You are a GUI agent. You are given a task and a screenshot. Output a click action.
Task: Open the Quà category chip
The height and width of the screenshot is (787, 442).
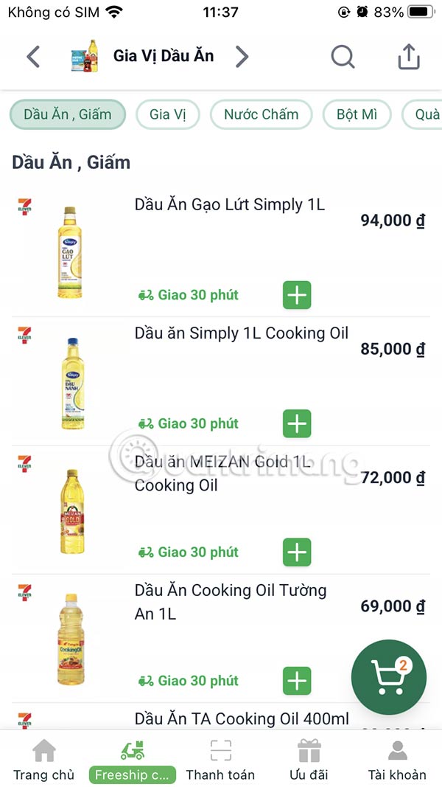(x=426, y=114)
